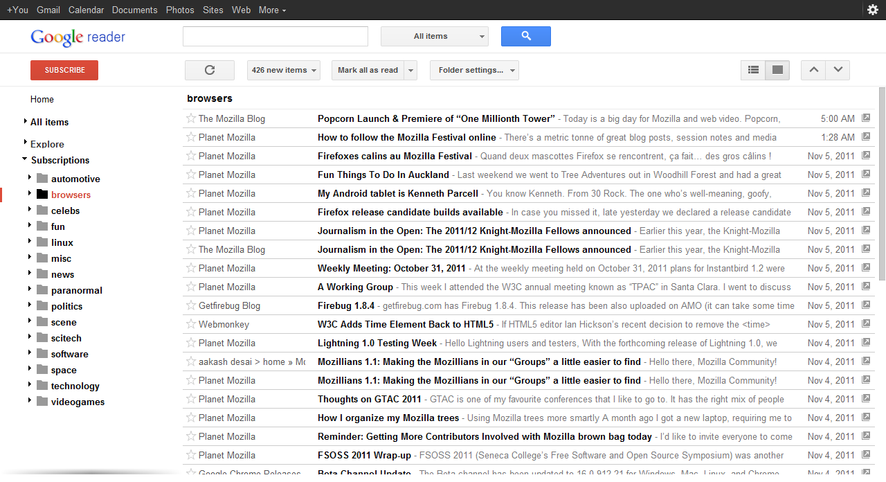
Task: Click the automotive folder icon
Action: point(42,179)
